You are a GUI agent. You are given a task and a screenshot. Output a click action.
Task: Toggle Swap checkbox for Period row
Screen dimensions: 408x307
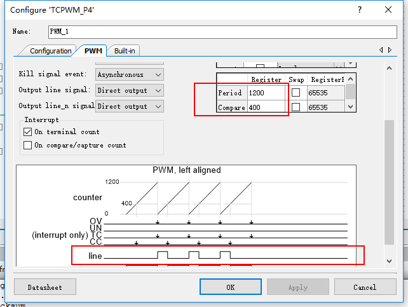pyautogui.click(x=296, y=93)
